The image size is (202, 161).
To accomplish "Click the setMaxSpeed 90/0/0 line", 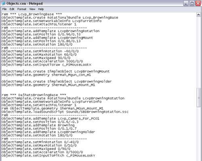I will coord(36,58).
